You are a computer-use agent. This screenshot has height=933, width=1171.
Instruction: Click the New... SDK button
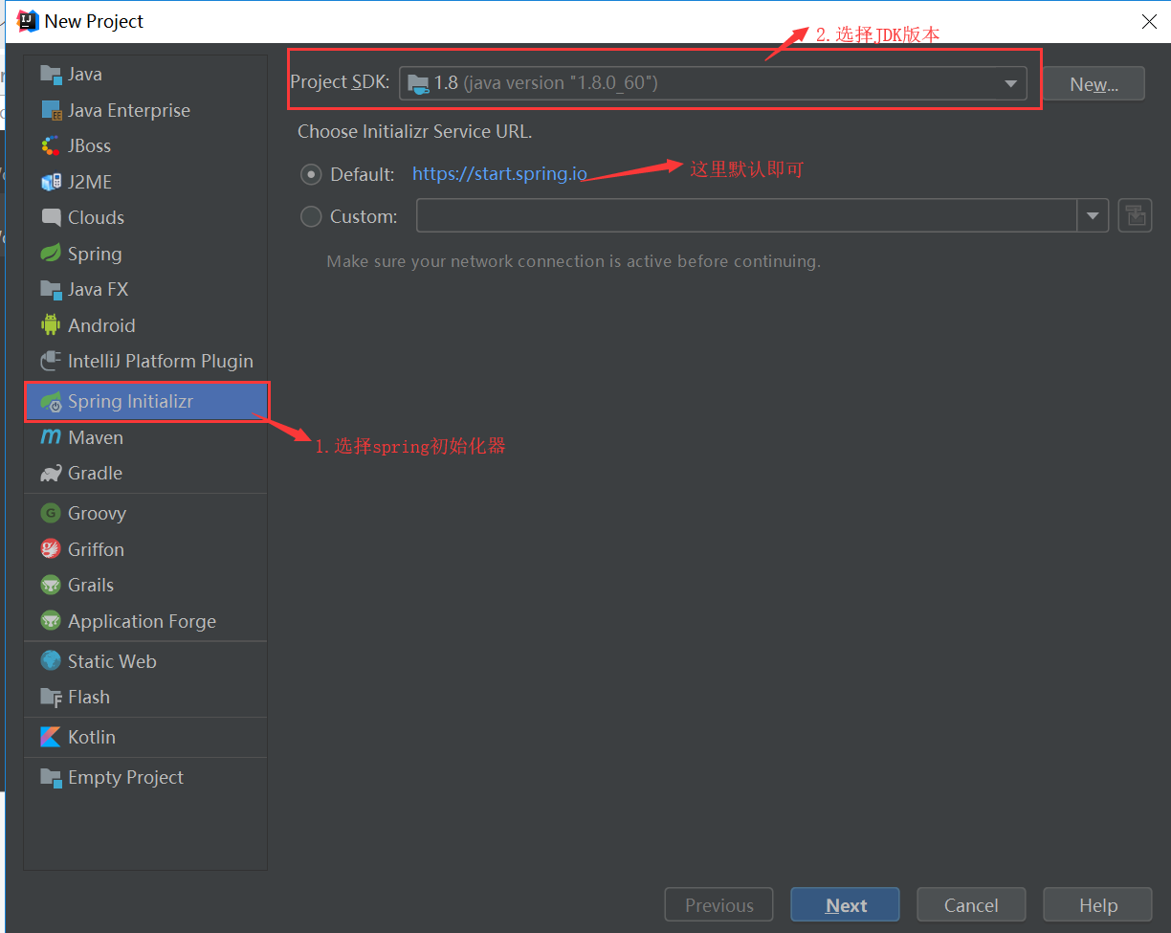(x=1094, y=84)
